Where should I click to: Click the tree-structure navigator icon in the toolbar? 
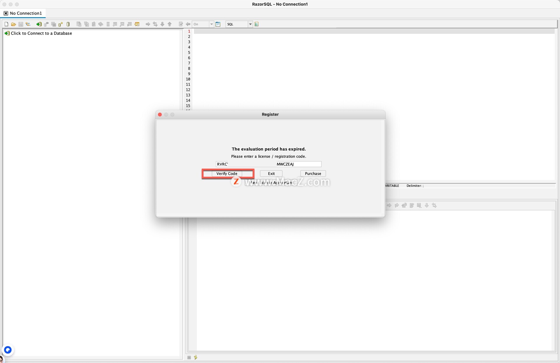28,24
